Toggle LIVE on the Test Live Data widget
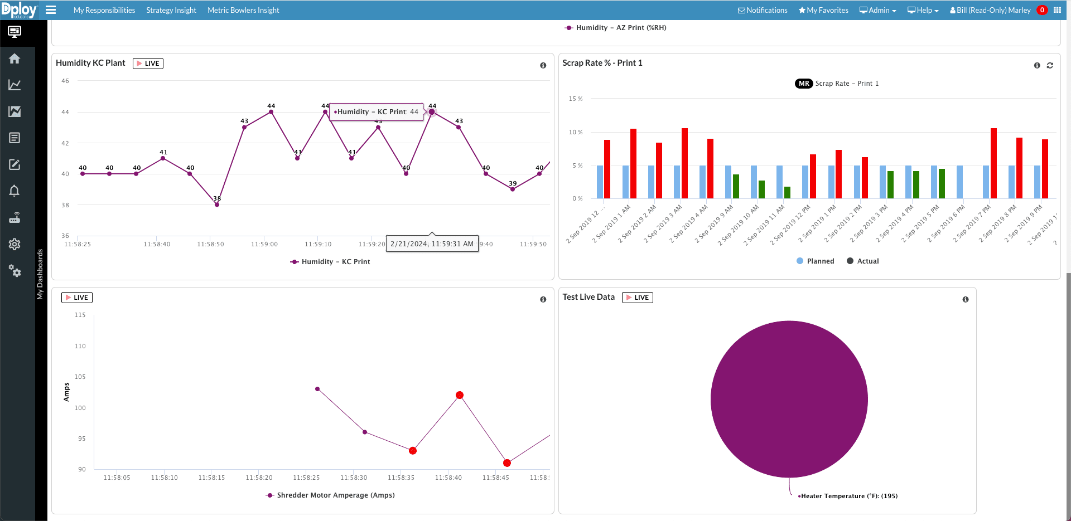The image size is (1071, 521). [637, 297]
